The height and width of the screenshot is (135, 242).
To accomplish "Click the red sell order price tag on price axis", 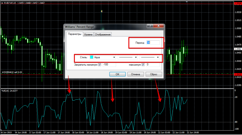I will 238,74.
